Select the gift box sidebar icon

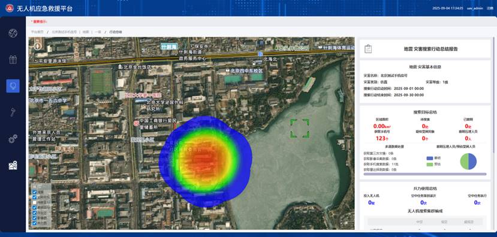[x=13, y=59]
